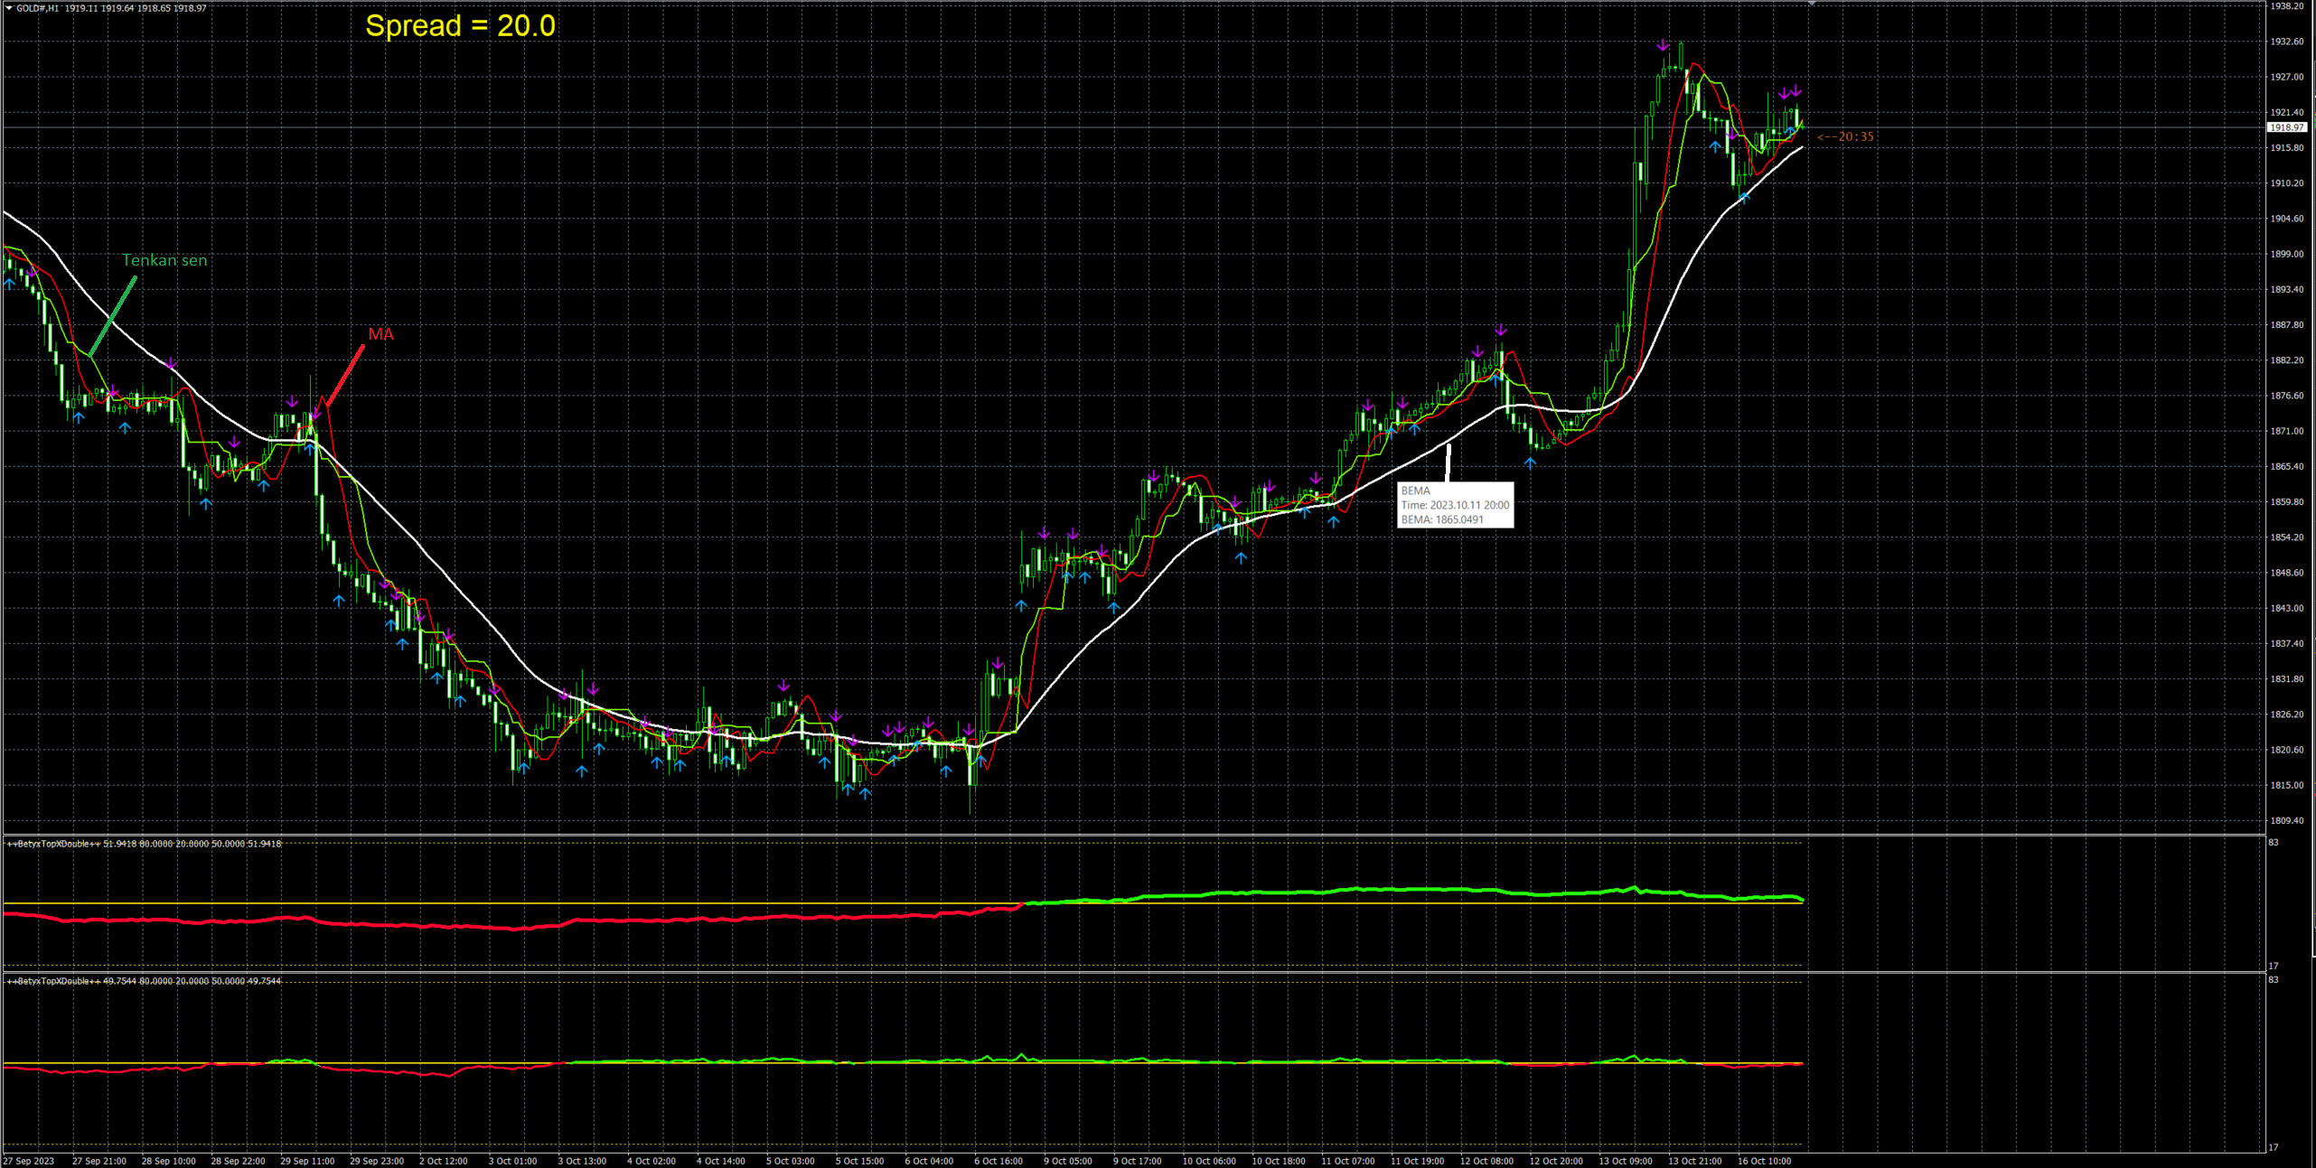Click the 9 Oct 05:00 time axis label
The height and width of the screenshot is (1168, 2316).
click(x=1067, y=1161)
